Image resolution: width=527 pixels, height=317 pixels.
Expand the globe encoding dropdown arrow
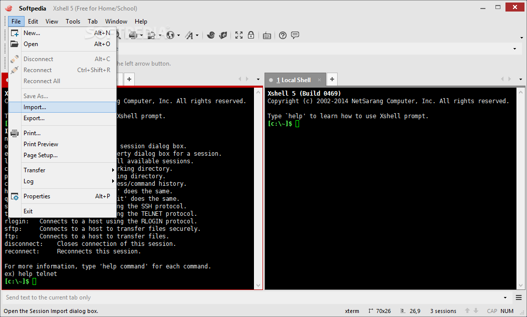(178, 35)
